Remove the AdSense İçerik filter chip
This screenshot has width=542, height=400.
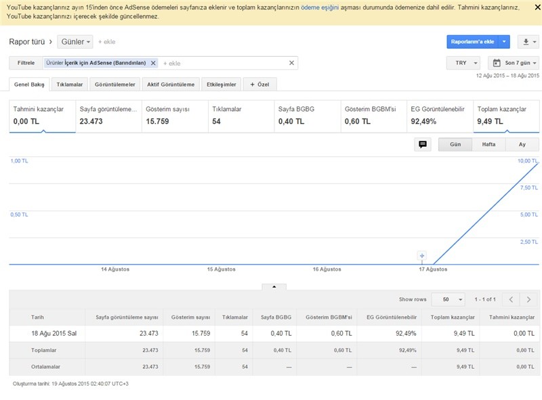pos(153,63)
